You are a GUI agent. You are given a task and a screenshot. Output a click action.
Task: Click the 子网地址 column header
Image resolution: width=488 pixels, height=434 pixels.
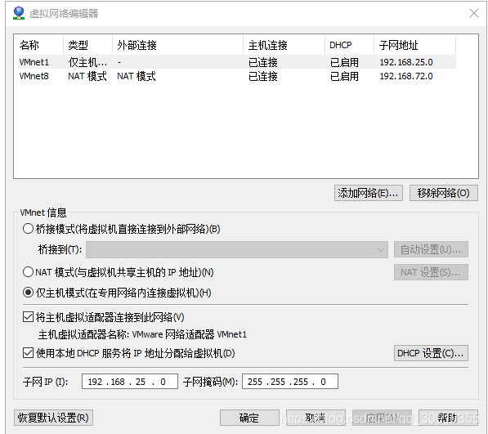point(415,45)
